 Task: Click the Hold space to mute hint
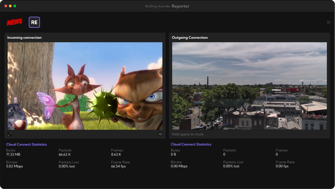188,134
